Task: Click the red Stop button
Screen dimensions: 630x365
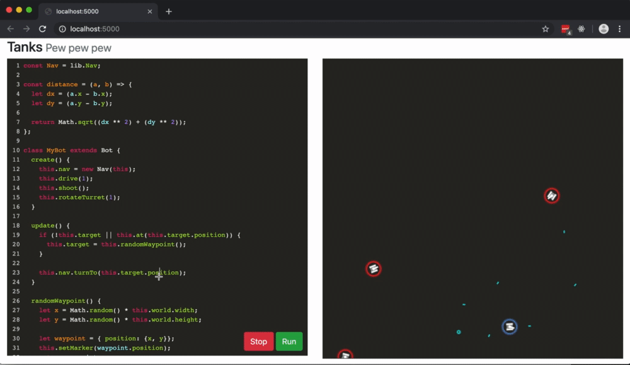Action: (x=258, y=341)
